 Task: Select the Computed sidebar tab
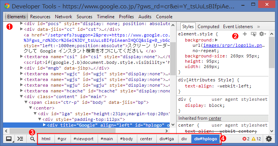[208, 27]
